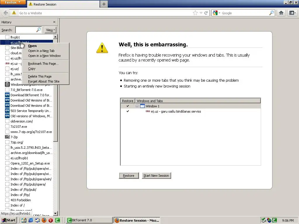Viewport: 299px width, 224px height.
Task: Select Windows Longhorn history entry icon
Action: (7, 84)
